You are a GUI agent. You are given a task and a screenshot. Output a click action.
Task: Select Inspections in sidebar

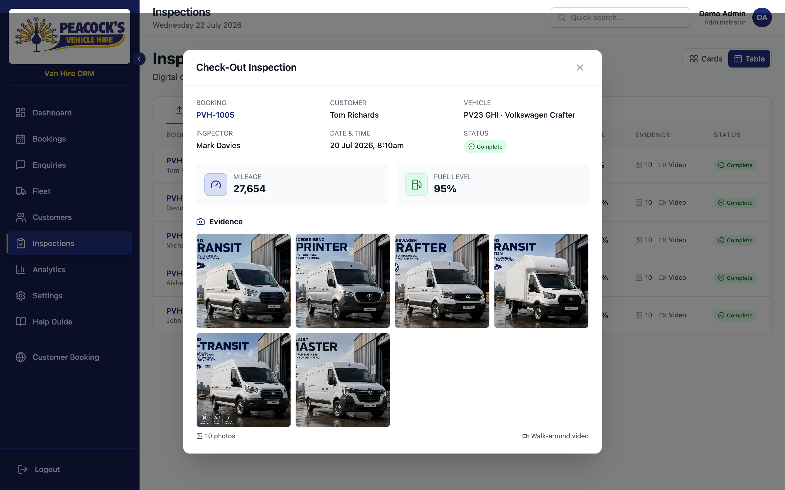click(70, 243)
